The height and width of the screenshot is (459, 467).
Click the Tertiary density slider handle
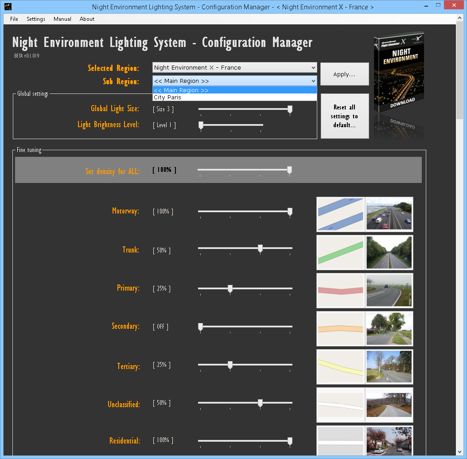pos(230,365)
